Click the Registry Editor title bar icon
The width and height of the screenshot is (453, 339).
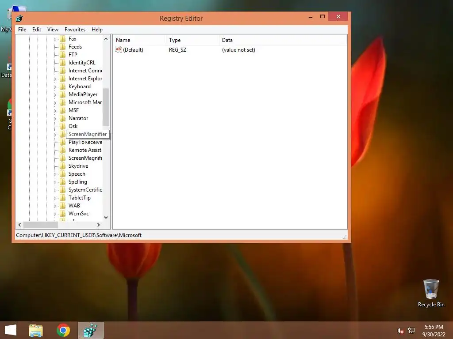19,19
